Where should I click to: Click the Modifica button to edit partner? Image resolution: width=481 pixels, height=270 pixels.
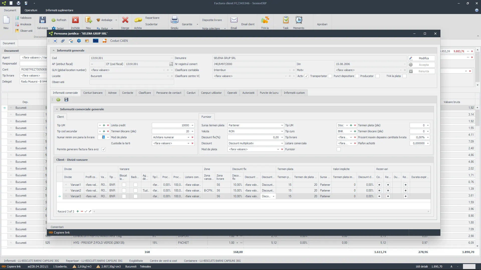[422, 58]
